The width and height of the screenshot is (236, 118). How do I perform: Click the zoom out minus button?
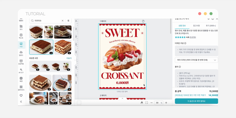[x=152, y=103]
